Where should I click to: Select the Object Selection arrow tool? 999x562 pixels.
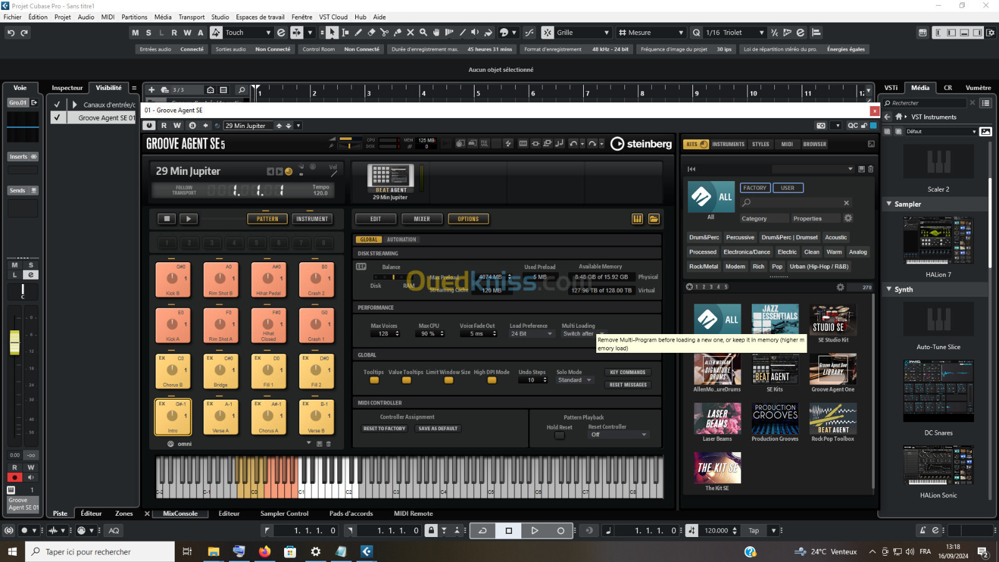click(332, 32)
